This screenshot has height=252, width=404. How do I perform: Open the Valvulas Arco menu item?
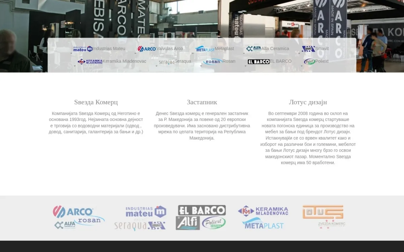pyautogui.click(x=170, y=49)
